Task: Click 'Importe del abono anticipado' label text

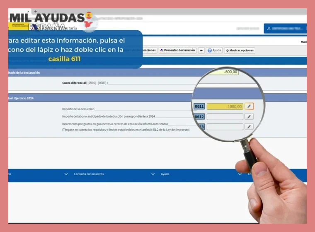Action: 109,116
